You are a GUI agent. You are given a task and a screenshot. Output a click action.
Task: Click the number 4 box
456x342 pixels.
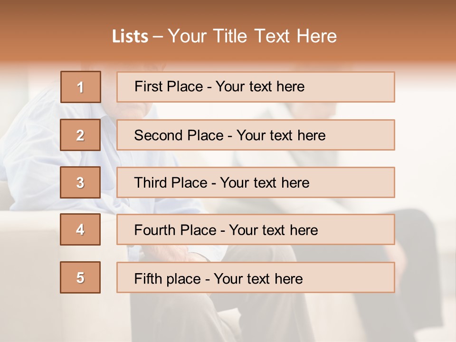pos(80,229)
